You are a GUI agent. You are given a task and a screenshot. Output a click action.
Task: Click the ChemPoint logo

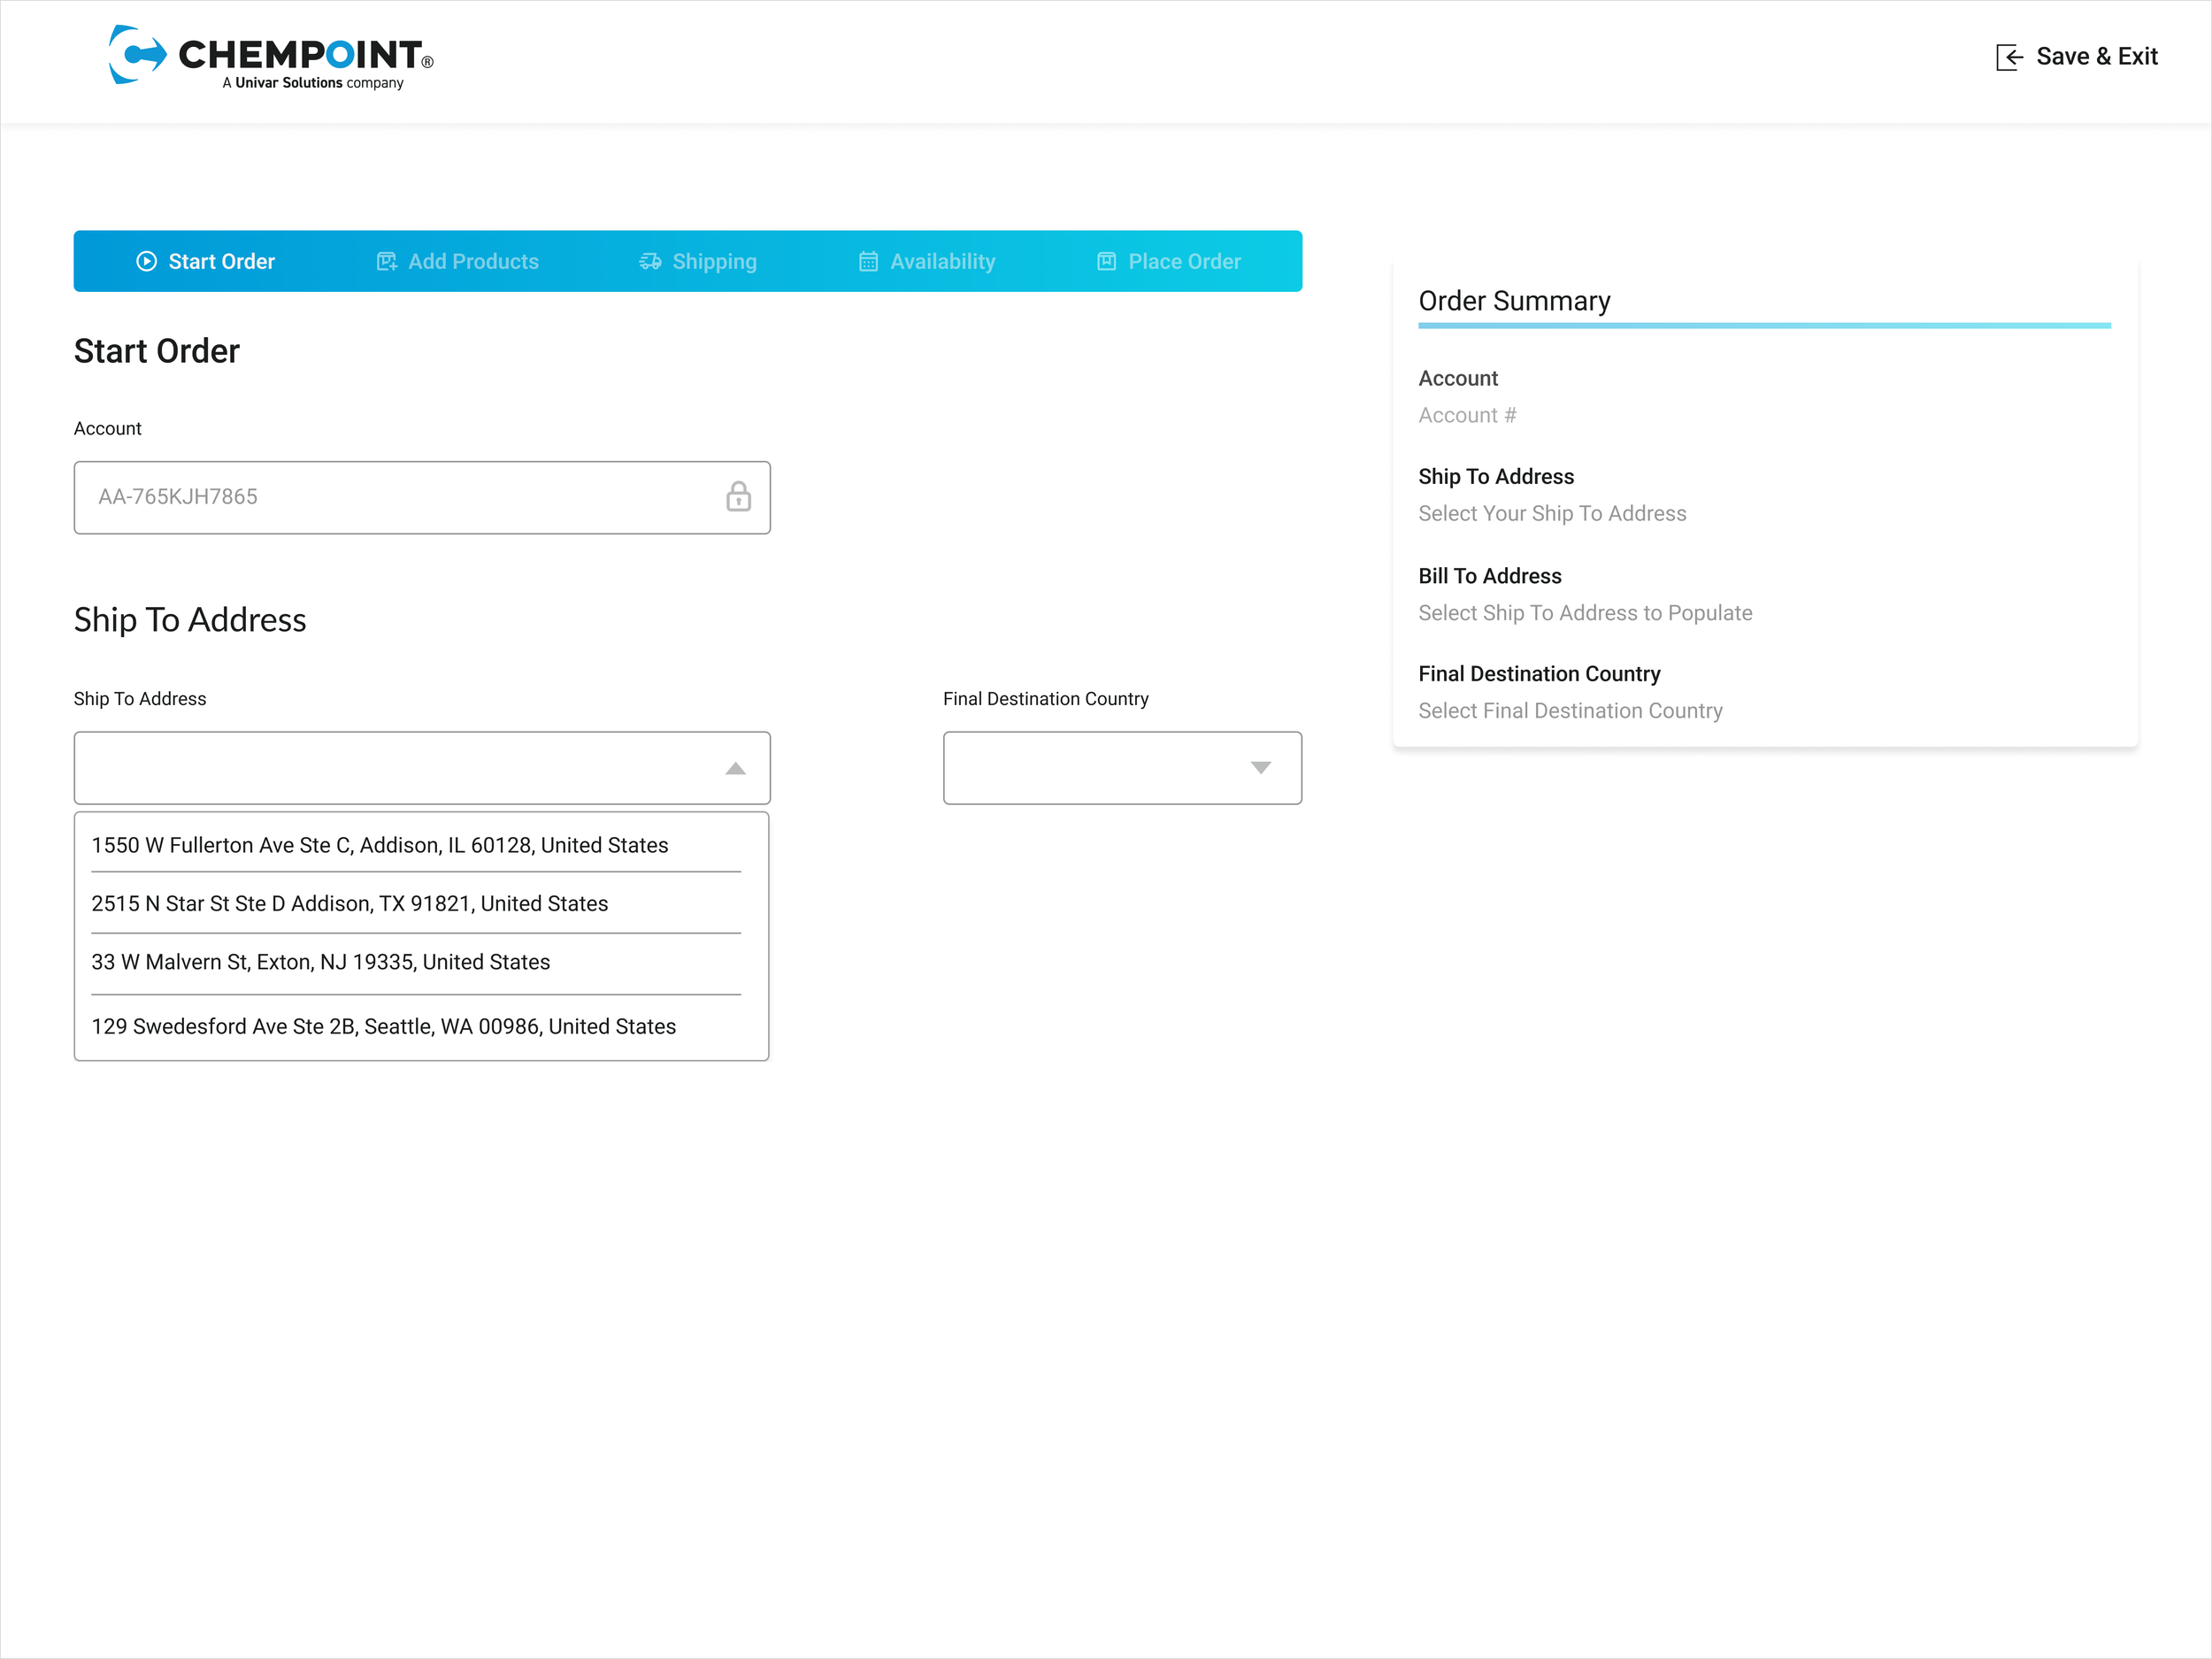click(270, 57)
